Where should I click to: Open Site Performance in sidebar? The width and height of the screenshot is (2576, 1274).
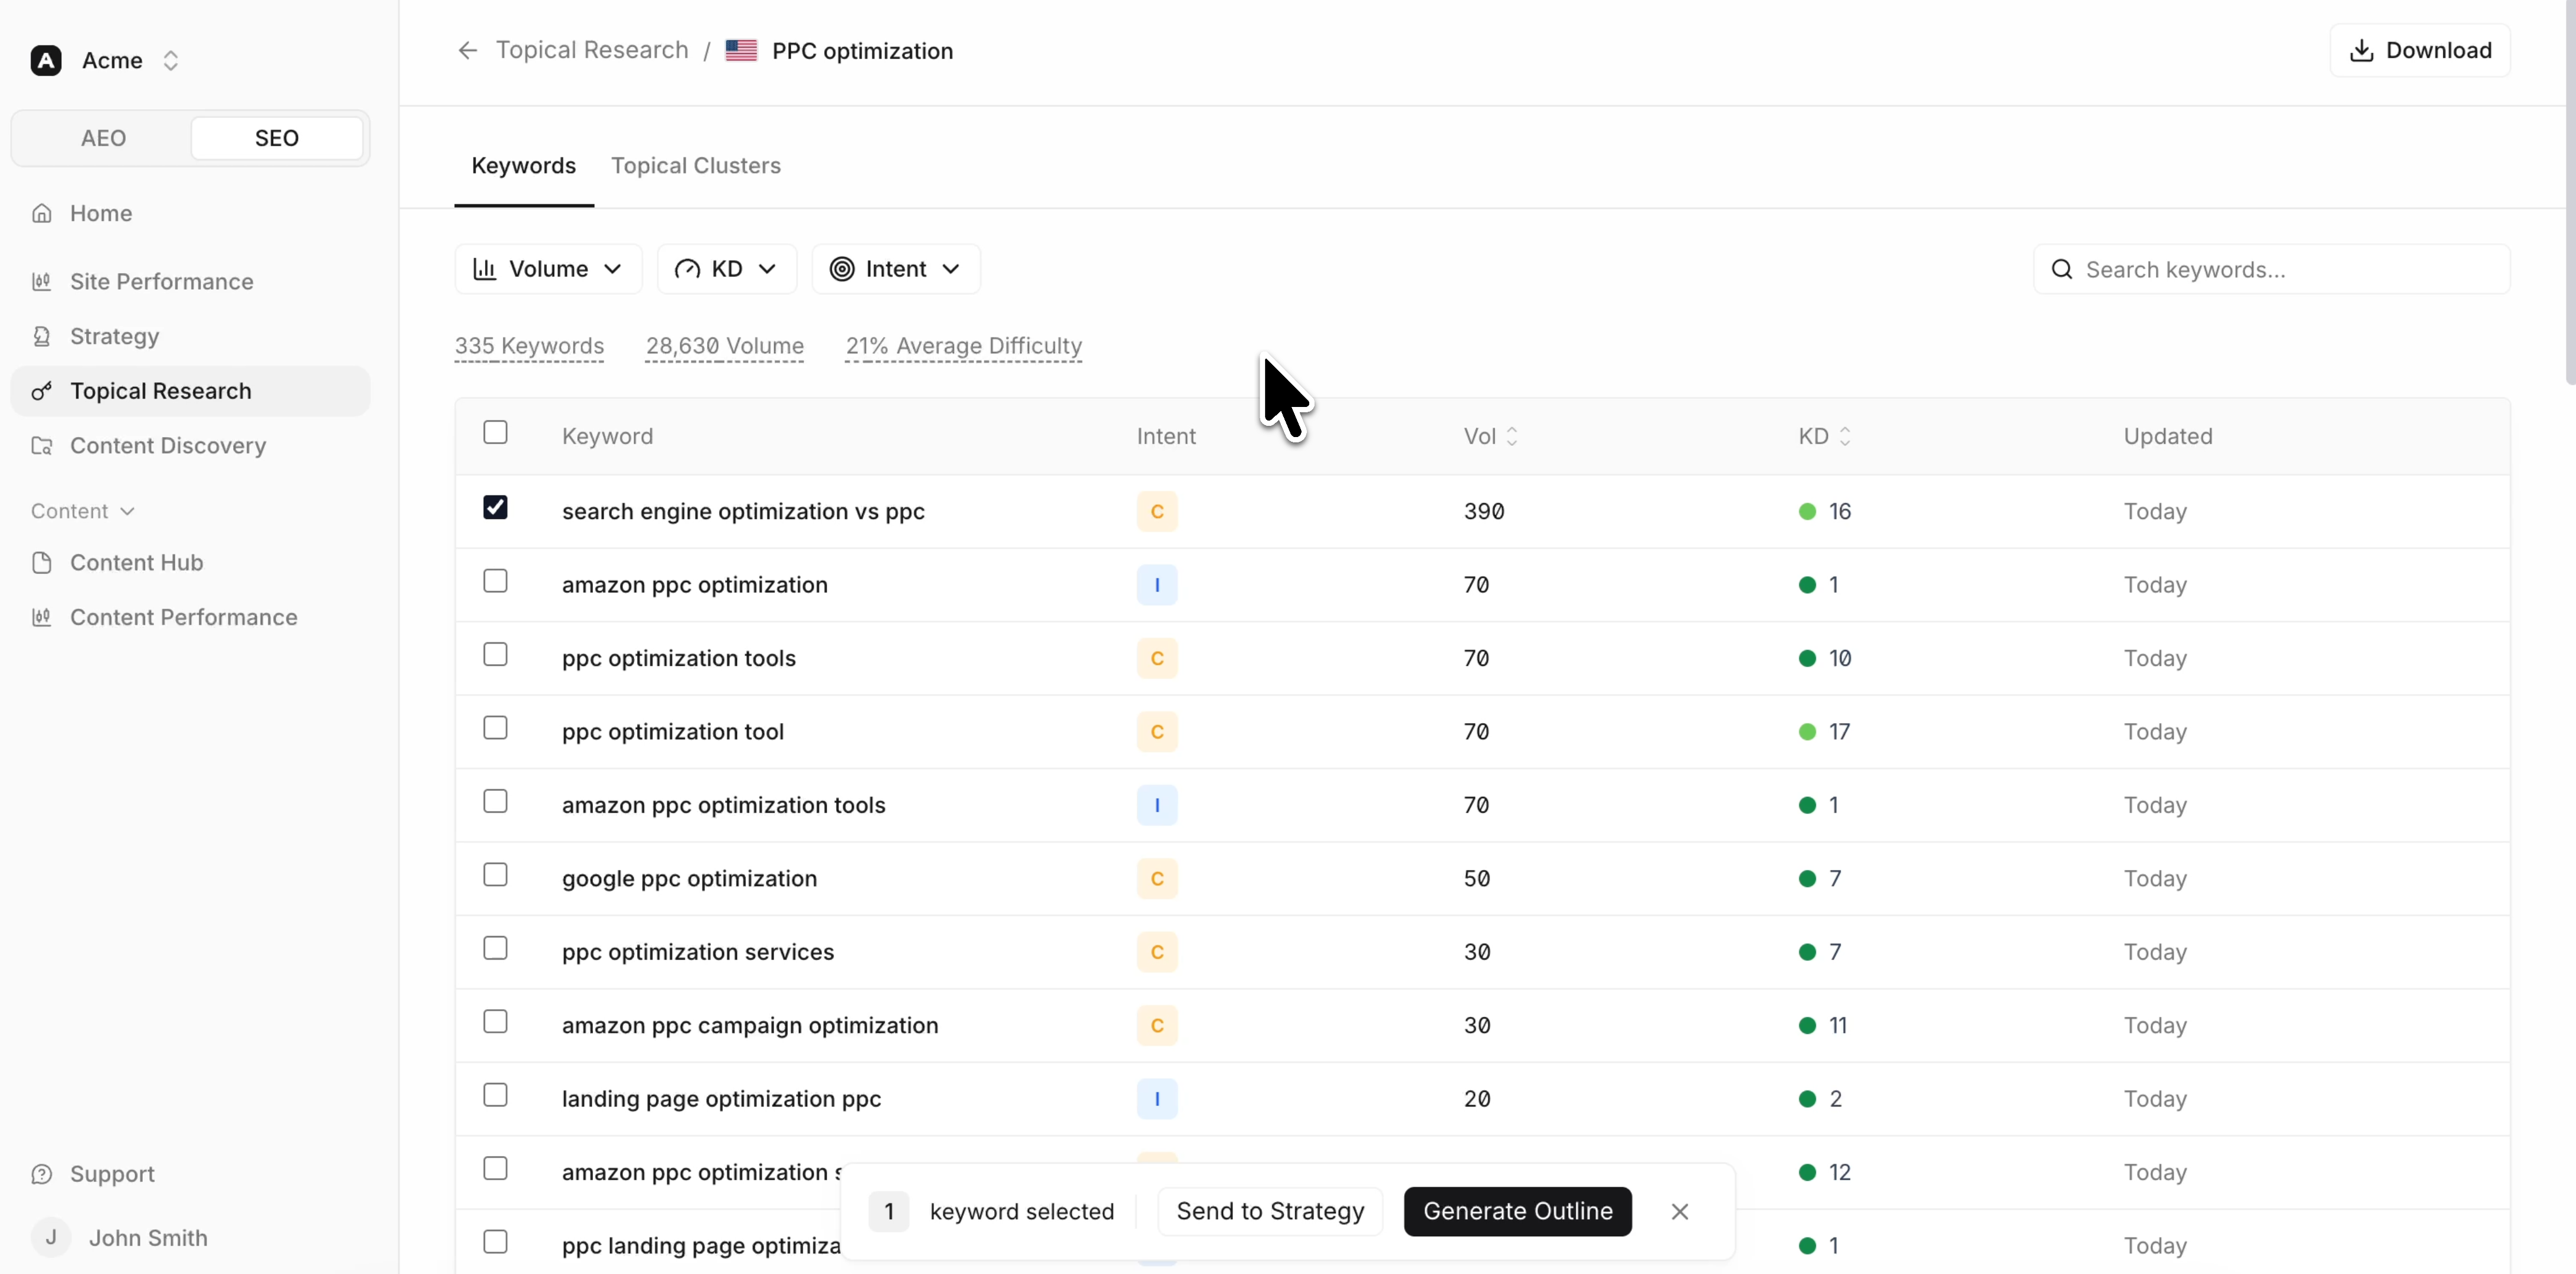pyautogui.click(x=190, y=281)
